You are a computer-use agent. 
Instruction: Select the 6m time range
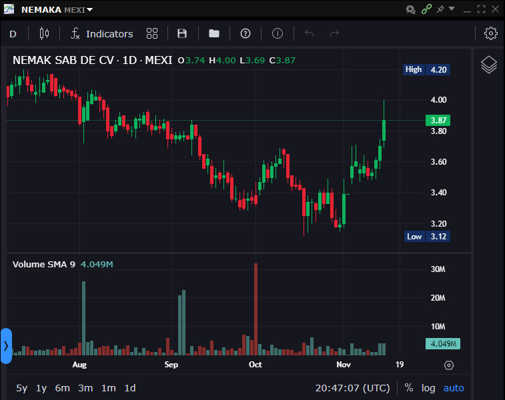(x=62, y=388)
